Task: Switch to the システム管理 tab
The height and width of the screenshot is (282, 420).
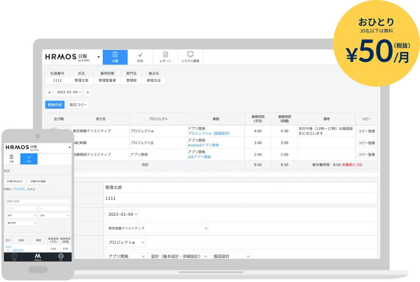Action: pos(190,57)
